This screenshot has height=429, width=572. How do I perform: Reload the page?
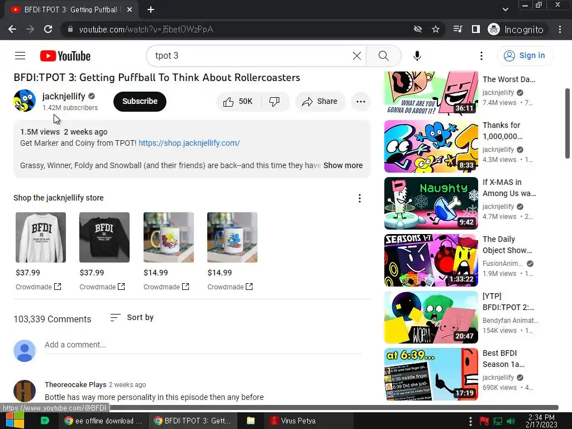pyautogui.click(x=48, y=29)
